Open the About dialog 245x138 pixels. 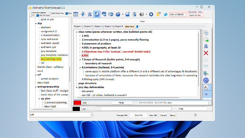[x=173, y=115]
